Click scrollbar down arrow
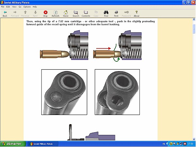The width and height of the screenshot is (196, 147). click(x=194, y=139)
